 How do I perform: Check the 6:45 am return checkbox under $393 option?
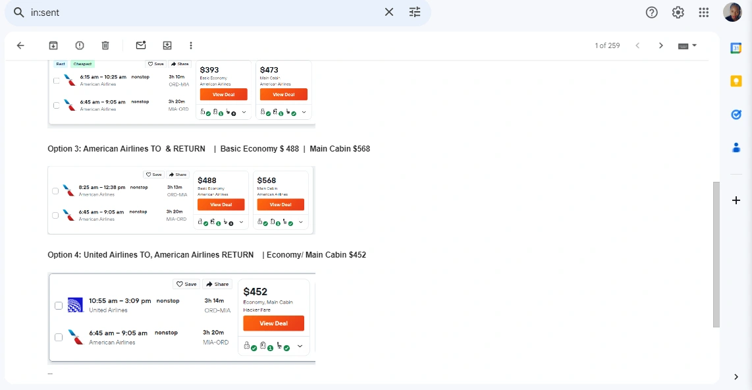click(57, 105)
